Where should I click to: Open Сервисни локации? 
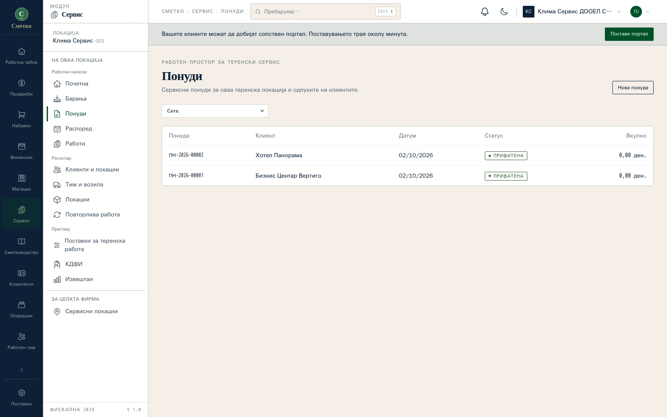tap(96, 311)
